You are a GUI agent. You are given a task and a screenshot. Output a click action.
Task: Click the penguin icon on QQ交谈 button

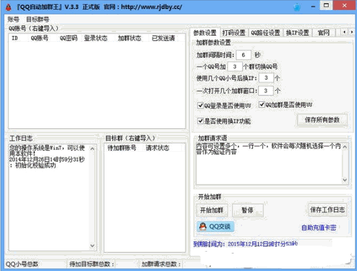click(x=202, y=227)
